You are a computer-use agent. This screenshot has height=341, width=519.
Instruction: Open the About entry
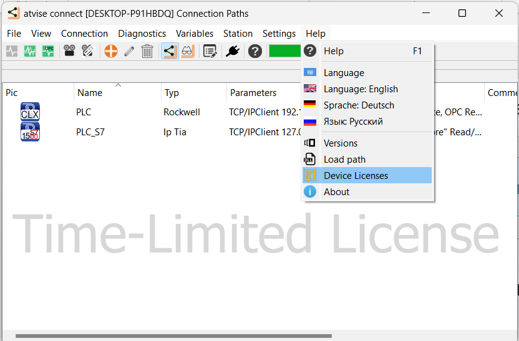pos(367,191)
